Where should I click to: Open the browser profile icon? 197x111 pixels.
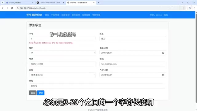[190, 8]
